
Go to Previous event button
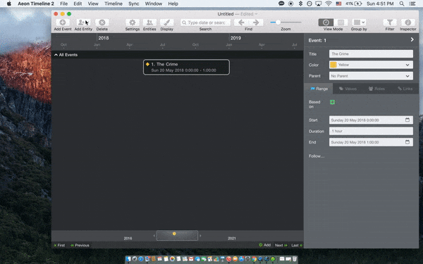point(80,245)
